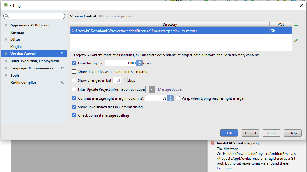Click the OK button
This screenshot has height=172, width=307.
(x=229, y=133)
